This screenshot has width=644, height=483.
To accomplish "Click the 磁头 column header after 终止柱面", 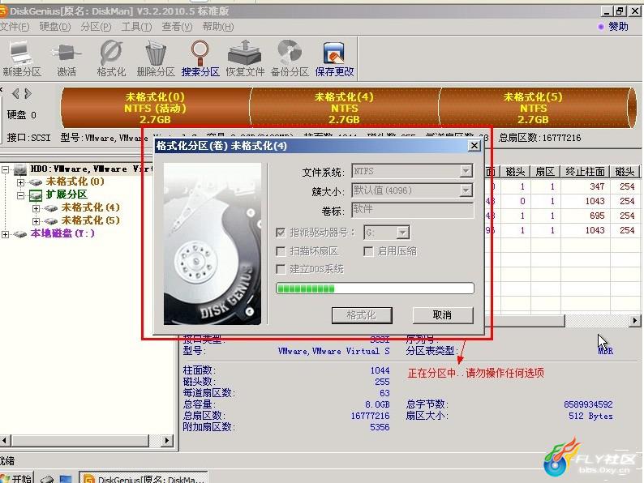I will (625, 172).
